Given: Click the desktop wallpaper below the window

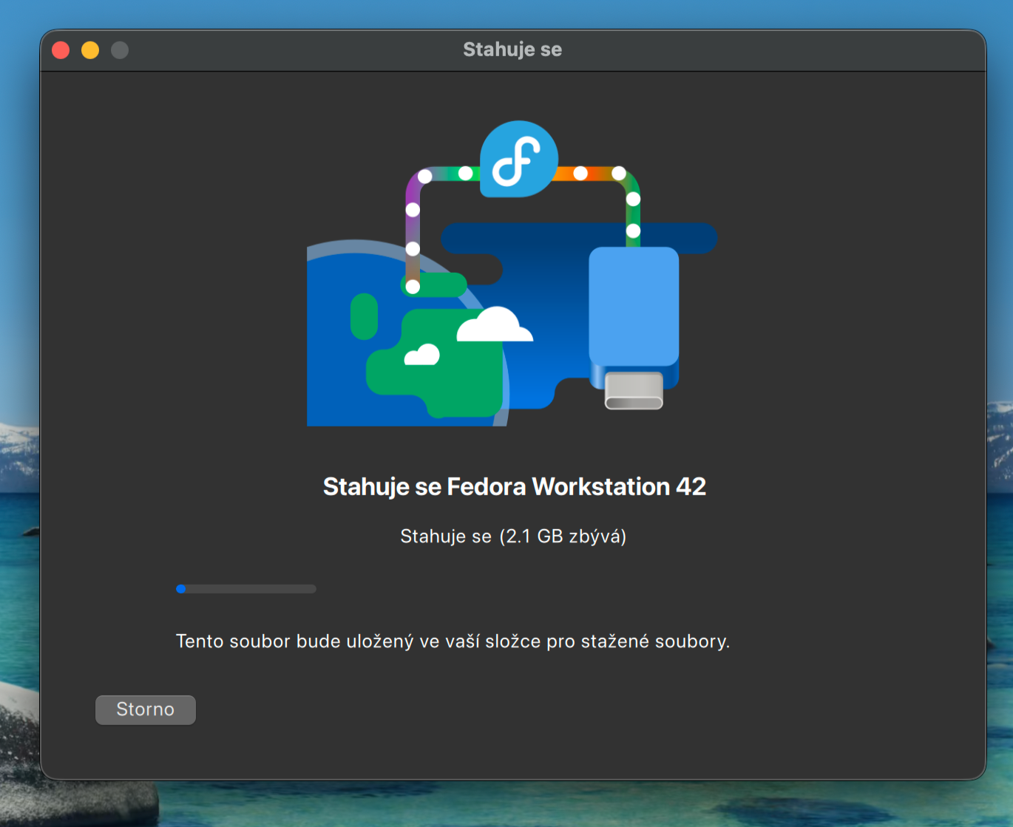Looking at the screenshot, I should 518,806.
